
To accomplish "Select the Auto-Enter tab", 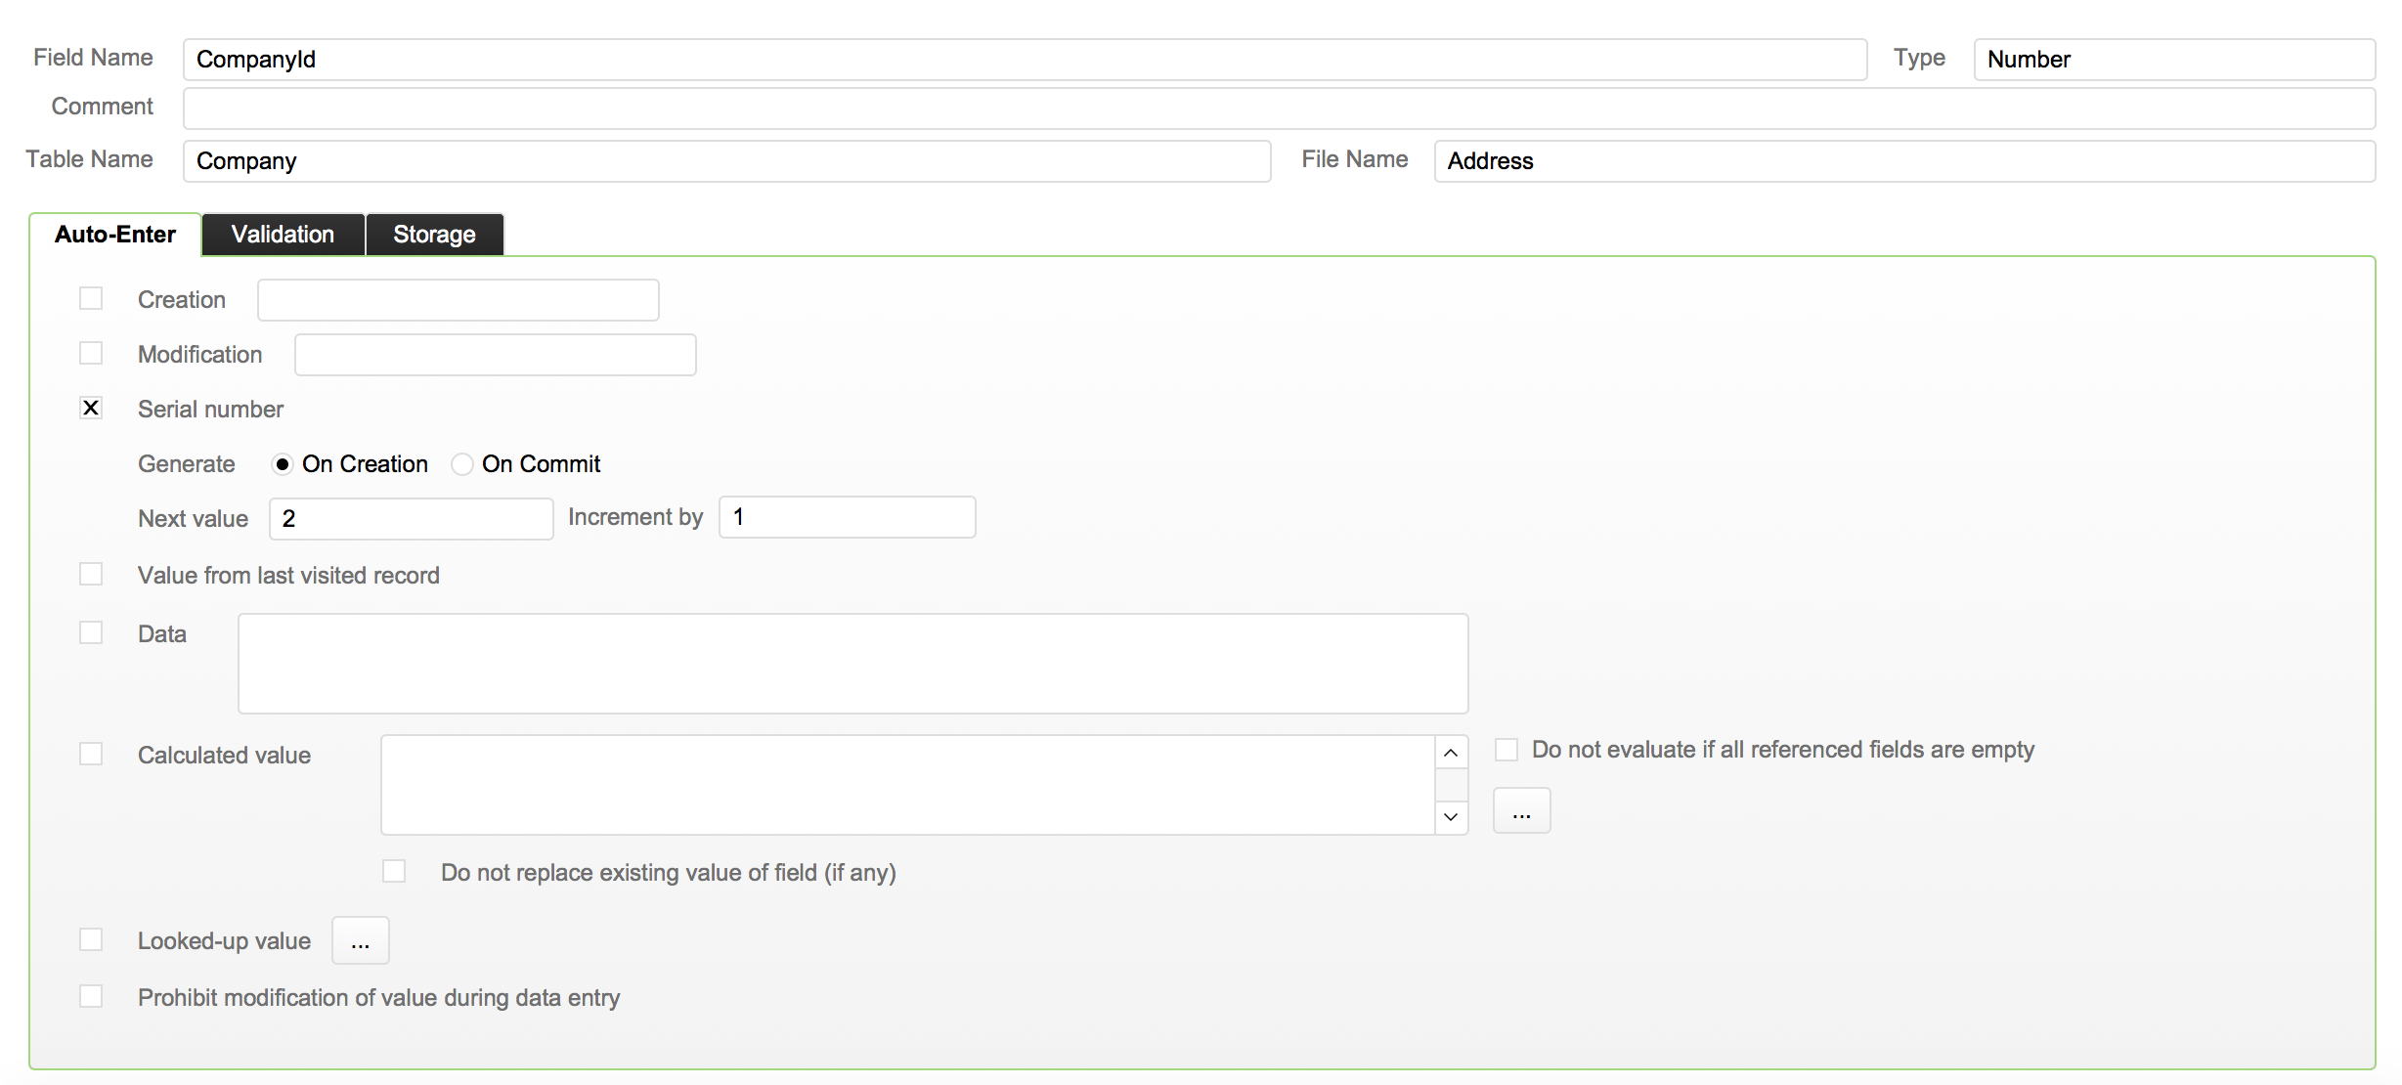I will point(115,235).
